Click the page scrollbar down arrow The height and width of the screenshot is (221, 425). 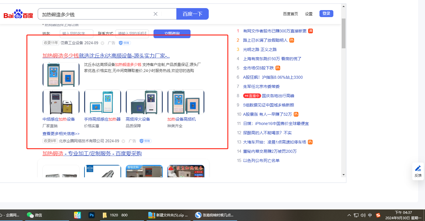pyautogui.click(x=343, y=175)
